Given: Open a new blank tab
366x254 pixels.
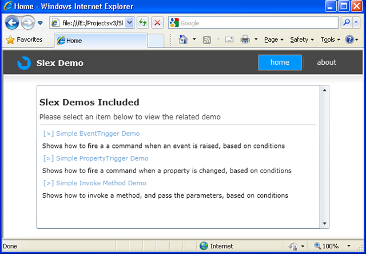Looking at the screenshot, I should 156,41.
